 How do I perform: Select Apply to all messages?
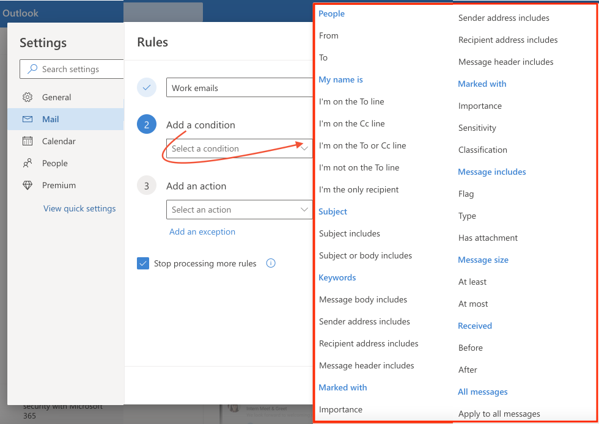point(499,414)
